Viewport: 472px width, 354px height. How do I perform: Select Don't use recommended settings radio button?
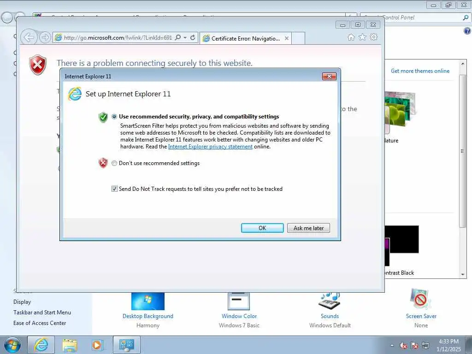114,163
